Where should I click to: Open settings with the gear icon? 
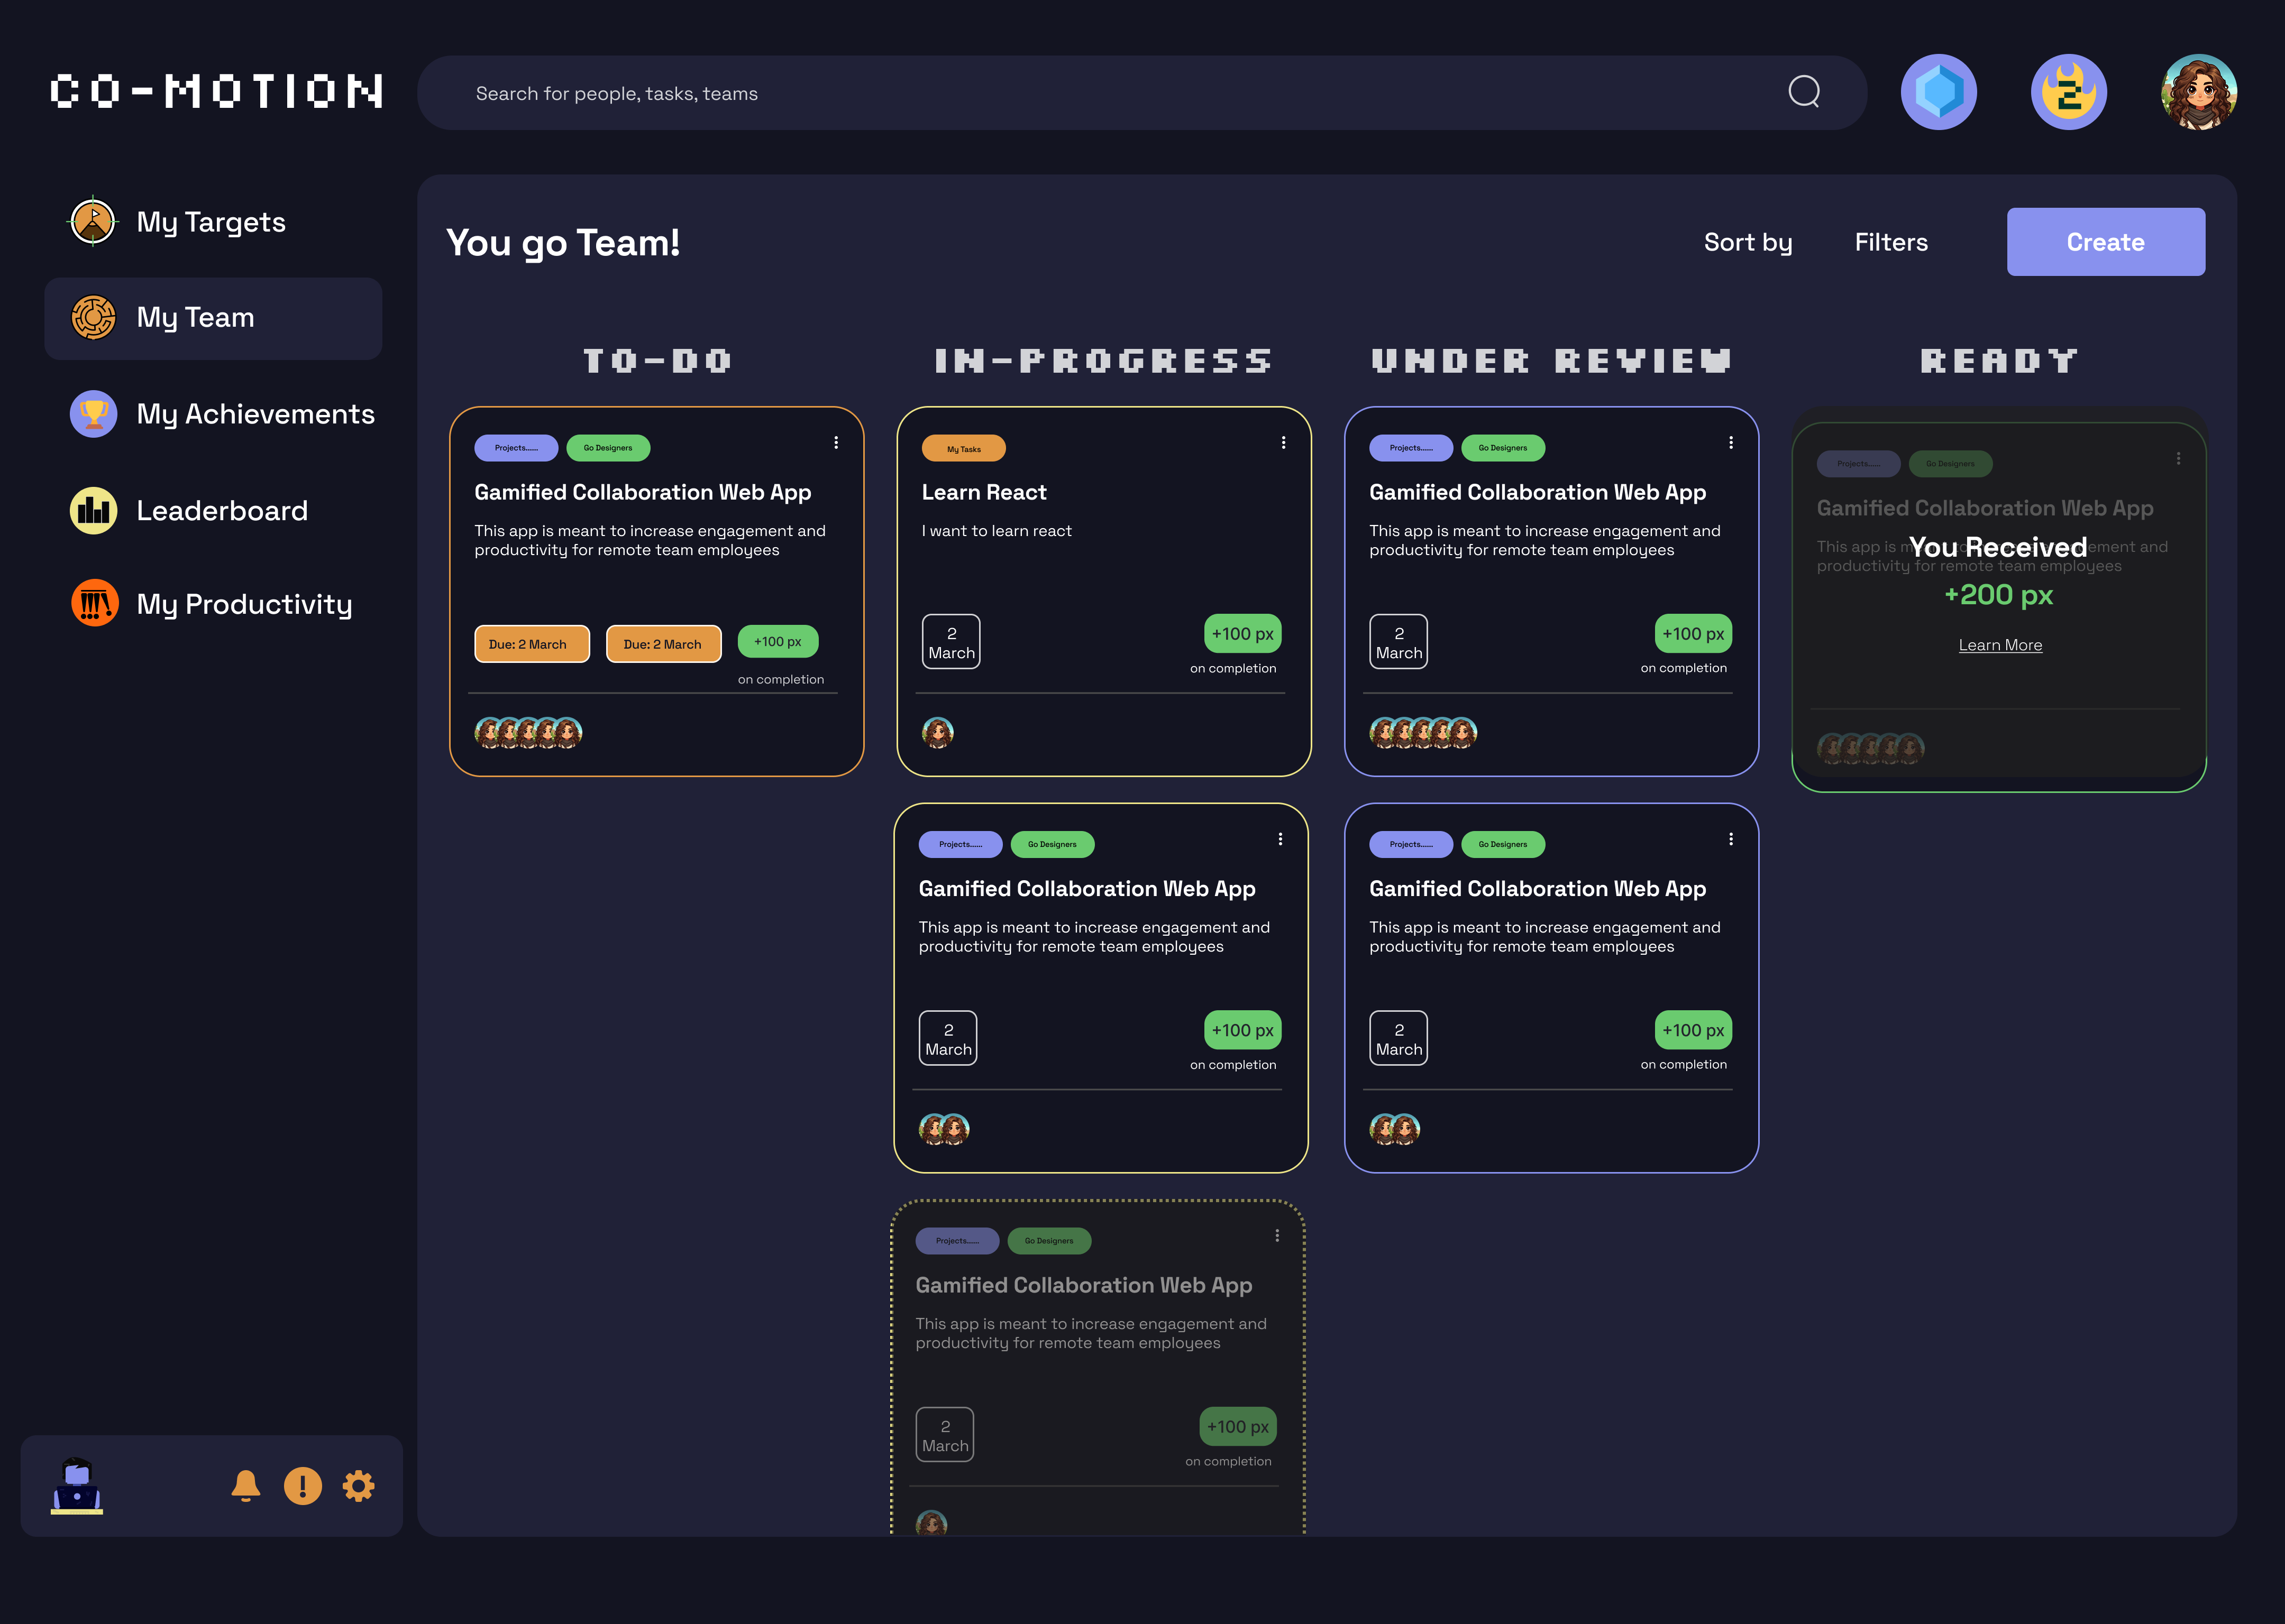[359, 1486]
